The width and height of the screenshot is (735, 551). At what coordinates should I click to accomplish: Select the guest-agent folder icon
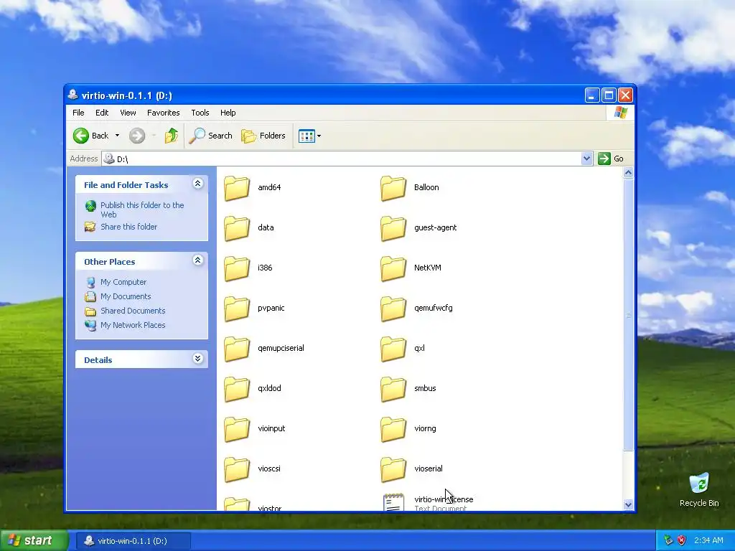pyautogui.click(x=393, y=228)
